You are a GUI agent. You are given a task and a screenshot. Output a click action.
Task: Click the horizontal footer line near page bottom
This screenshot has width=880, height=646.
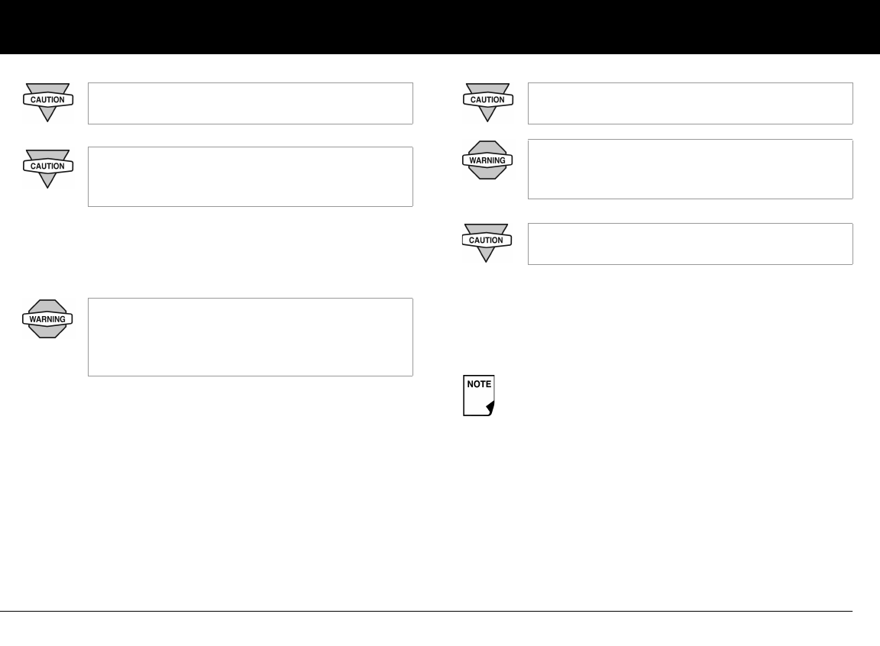(x=426, y=611)
